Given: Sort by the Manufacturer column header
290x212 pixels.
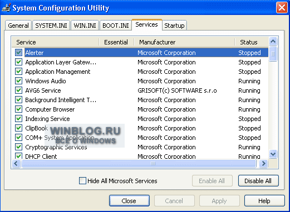Looking at the screenshot, I should click(x=184, y=42).
